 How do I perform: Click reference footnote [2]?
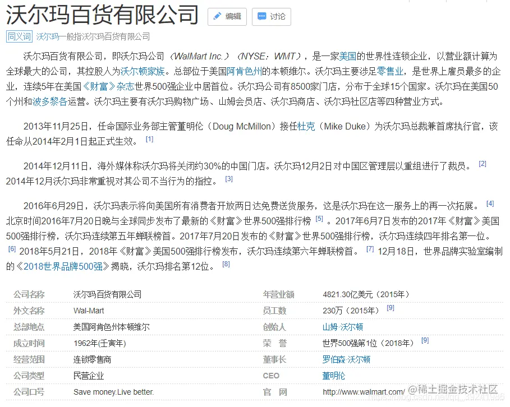(483, 164)
